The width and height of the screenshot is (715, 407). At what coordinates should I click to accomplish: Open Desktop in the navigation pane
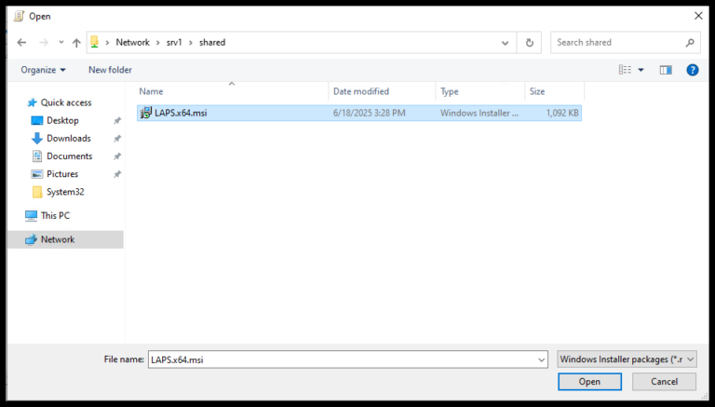coord(62,120)
